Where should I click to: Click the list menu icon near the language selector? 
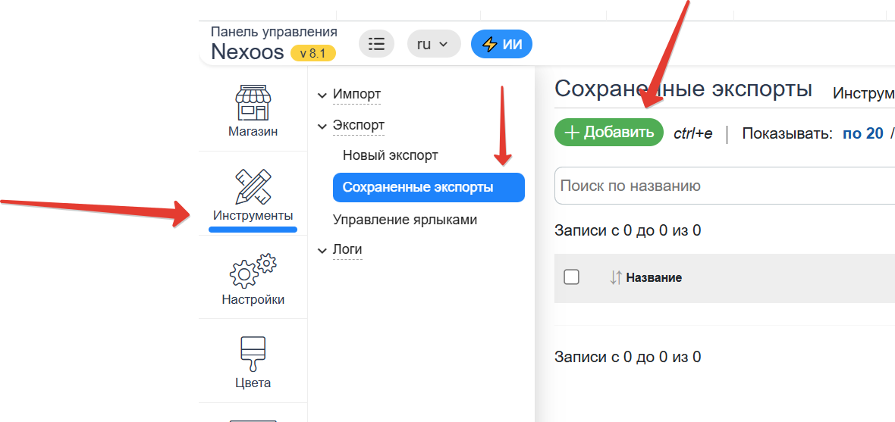click(376, 44)
